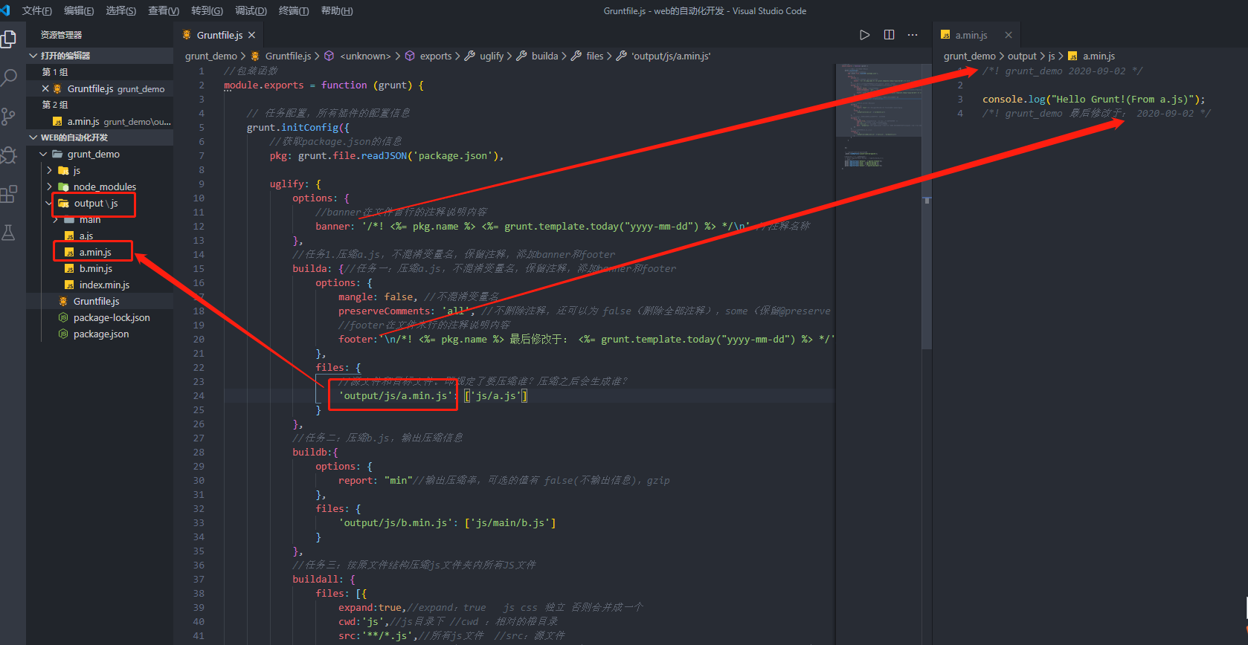Open the Test flask view
Image resolution: width=1248 pixels, height=645 pixels.
tap(9, 233)
